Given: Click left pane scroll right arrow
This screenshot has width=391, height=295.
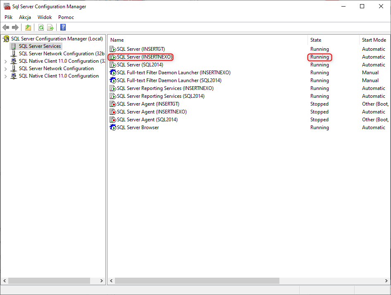Looking at the screenshot, I should pos(102,281).
